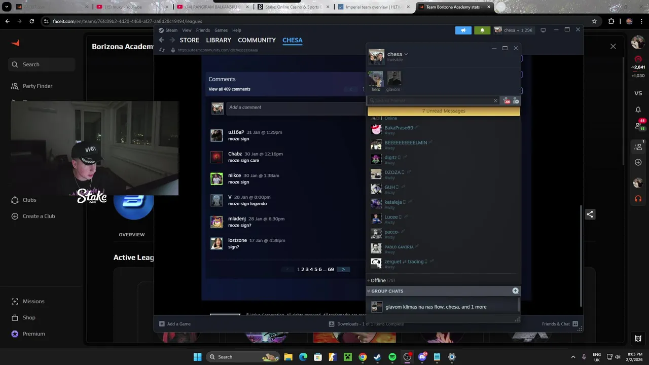Go to the next comments page arrow
Image resolution: width=649 pixels, height=365 pixels.
pyautogui.click(x=343, y=270)
